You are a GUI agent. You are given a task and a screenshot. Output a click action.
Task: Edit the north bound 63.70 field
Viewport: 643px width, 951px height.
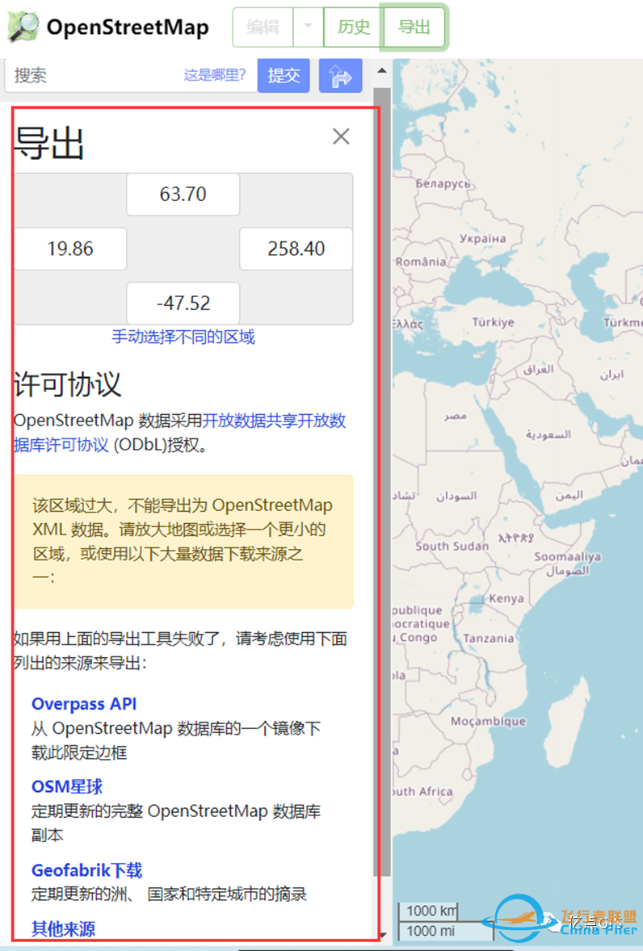183,194
